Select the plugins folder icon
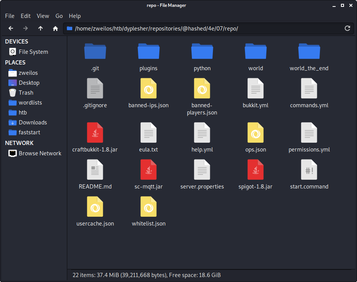The width and height of the screenshot is (357, 282). [149, 51]
